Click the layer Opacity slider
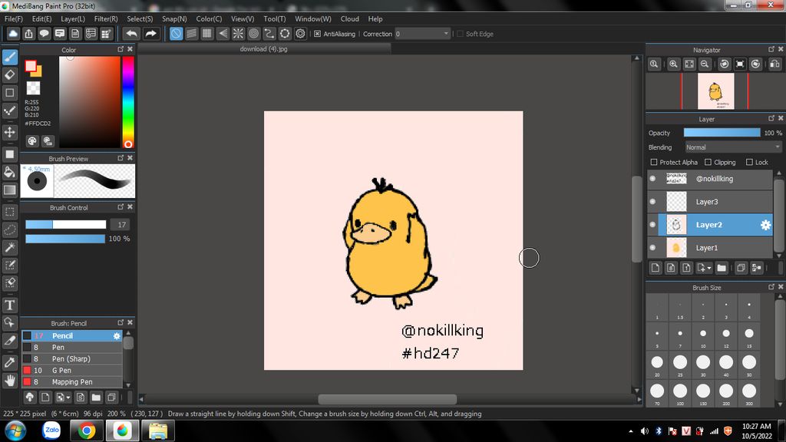Viewport: 786px width, 442px height. tap(722, 133)
